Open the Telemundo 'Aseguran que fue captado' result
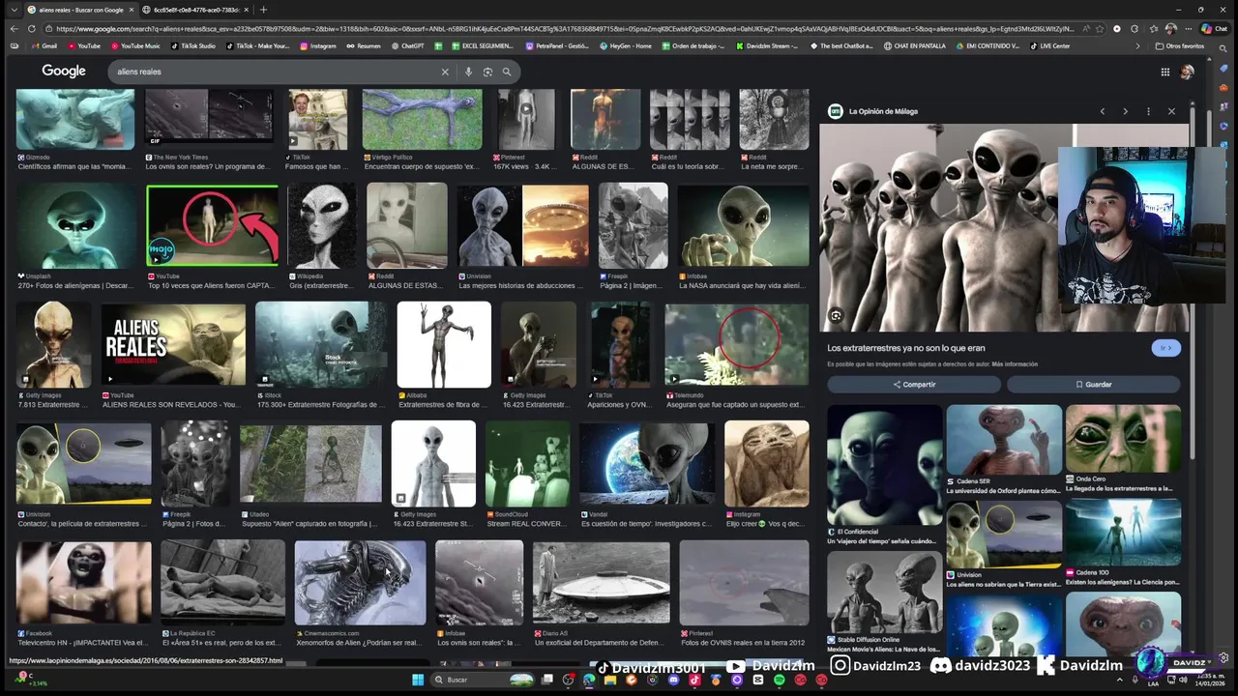The width and height of the screenshot is (1238, 696). [737, 345]
